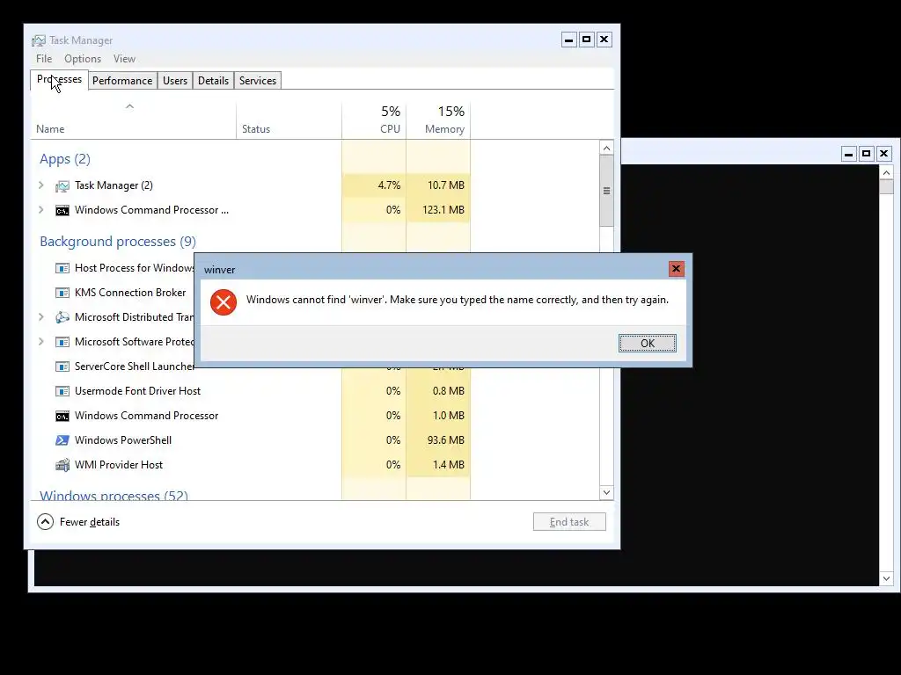
Task: Click the Host Process for Windows icon
Action: click(62, 268)
